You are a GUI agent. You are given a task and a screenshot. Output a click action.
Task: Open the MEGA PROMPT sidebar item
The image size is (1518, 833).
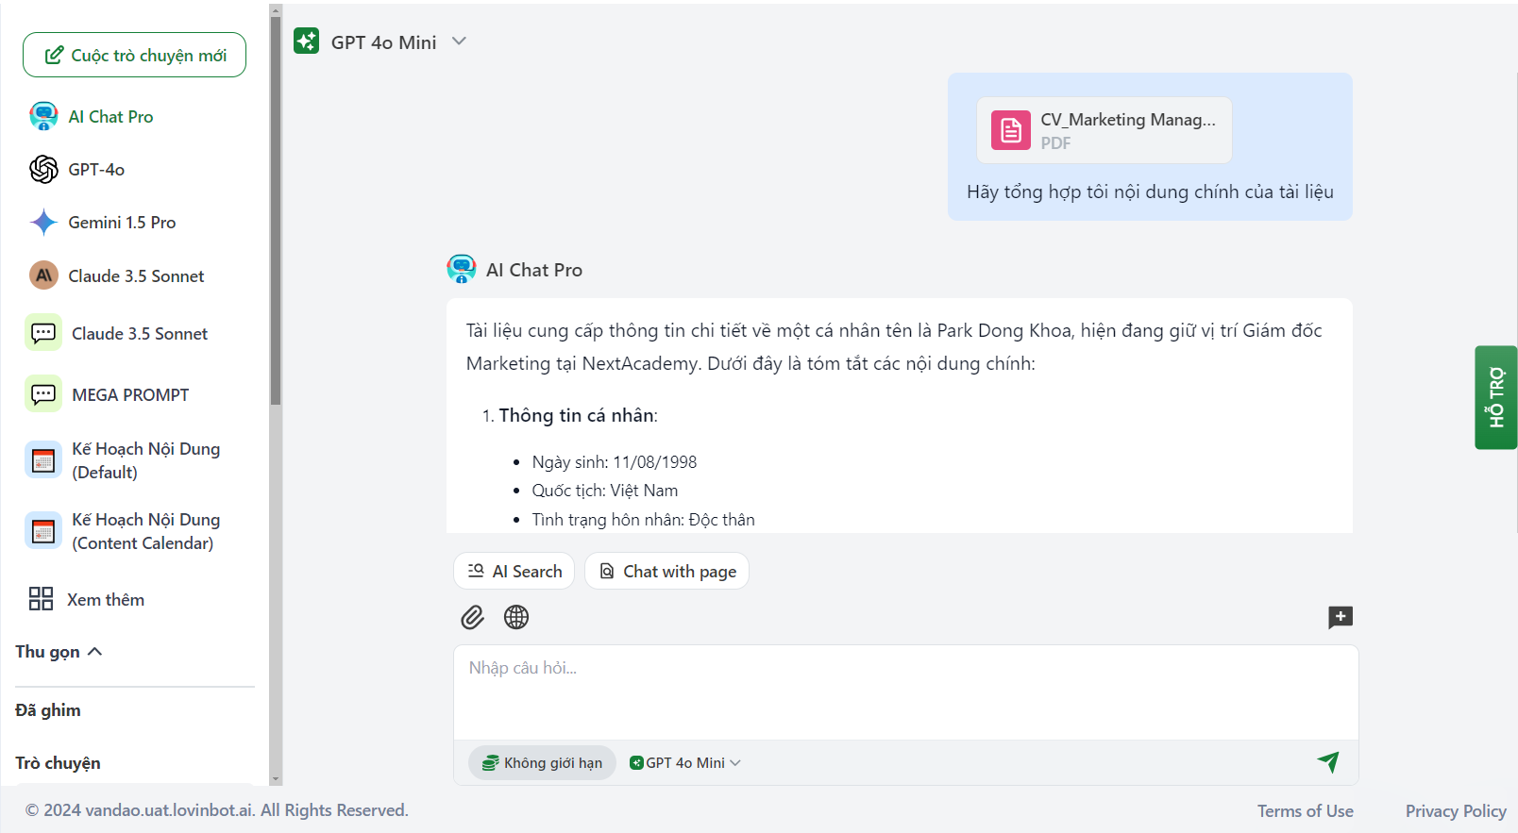130,395
